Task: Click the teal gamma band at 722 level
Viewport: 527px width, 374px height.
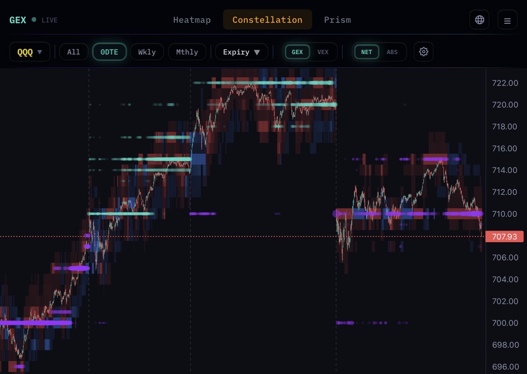Action: [264, 83]
